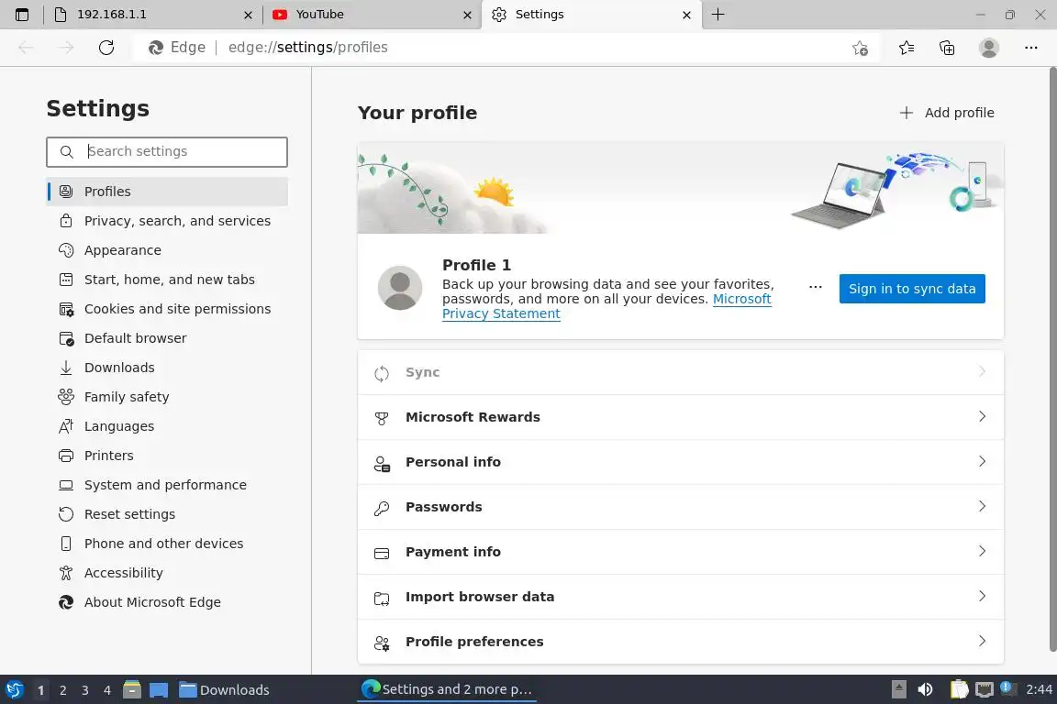Add this page to favorites star
This screenshot has width=1057, height=704.
click(860, 48)
